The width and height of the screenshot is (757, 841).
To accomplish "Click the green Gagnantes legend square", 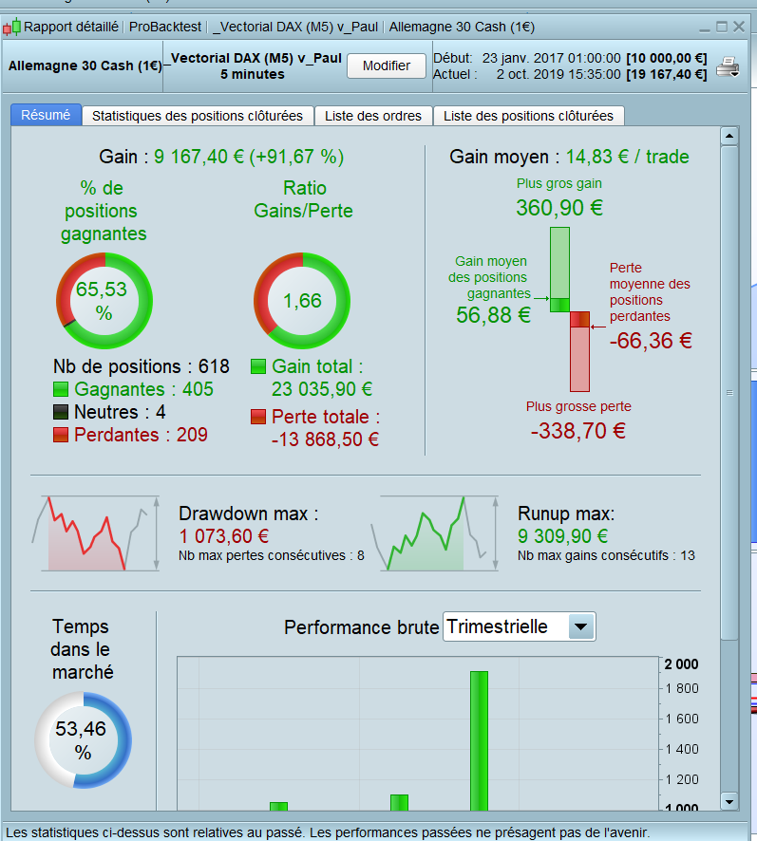I will tap(61, 389).
